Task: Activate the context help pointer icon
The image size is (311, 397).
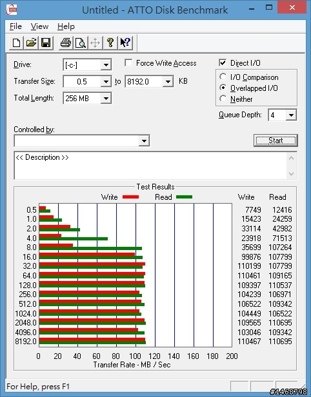Action: point(125,43)
